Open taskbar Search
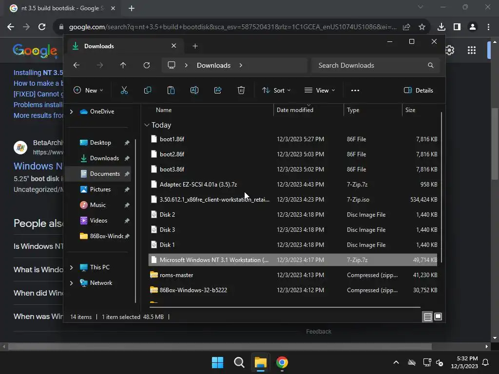This screenshot has width=499, height=374. [x=239, y=362]
